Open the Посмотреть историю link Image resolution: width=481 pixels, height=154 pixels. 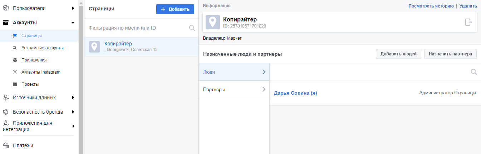[431, 6]
